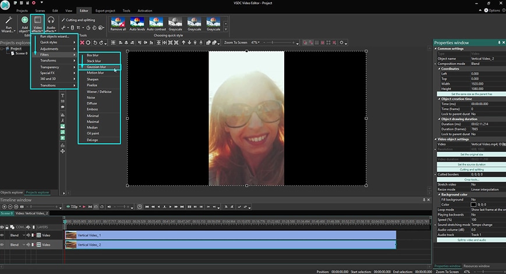Click Set the original size button
This screenshot has height=274, width=506.
[x=471, y=154]
